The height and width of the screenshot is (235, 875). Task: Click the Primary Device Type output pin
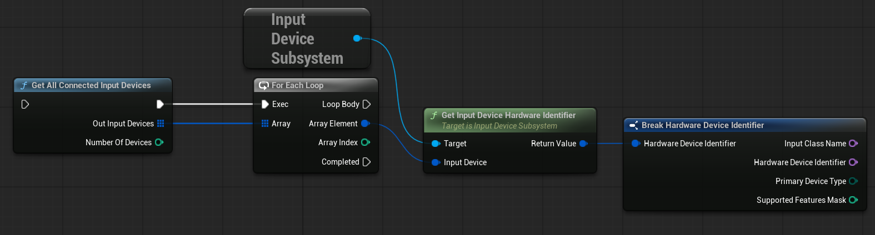[853, 181]
